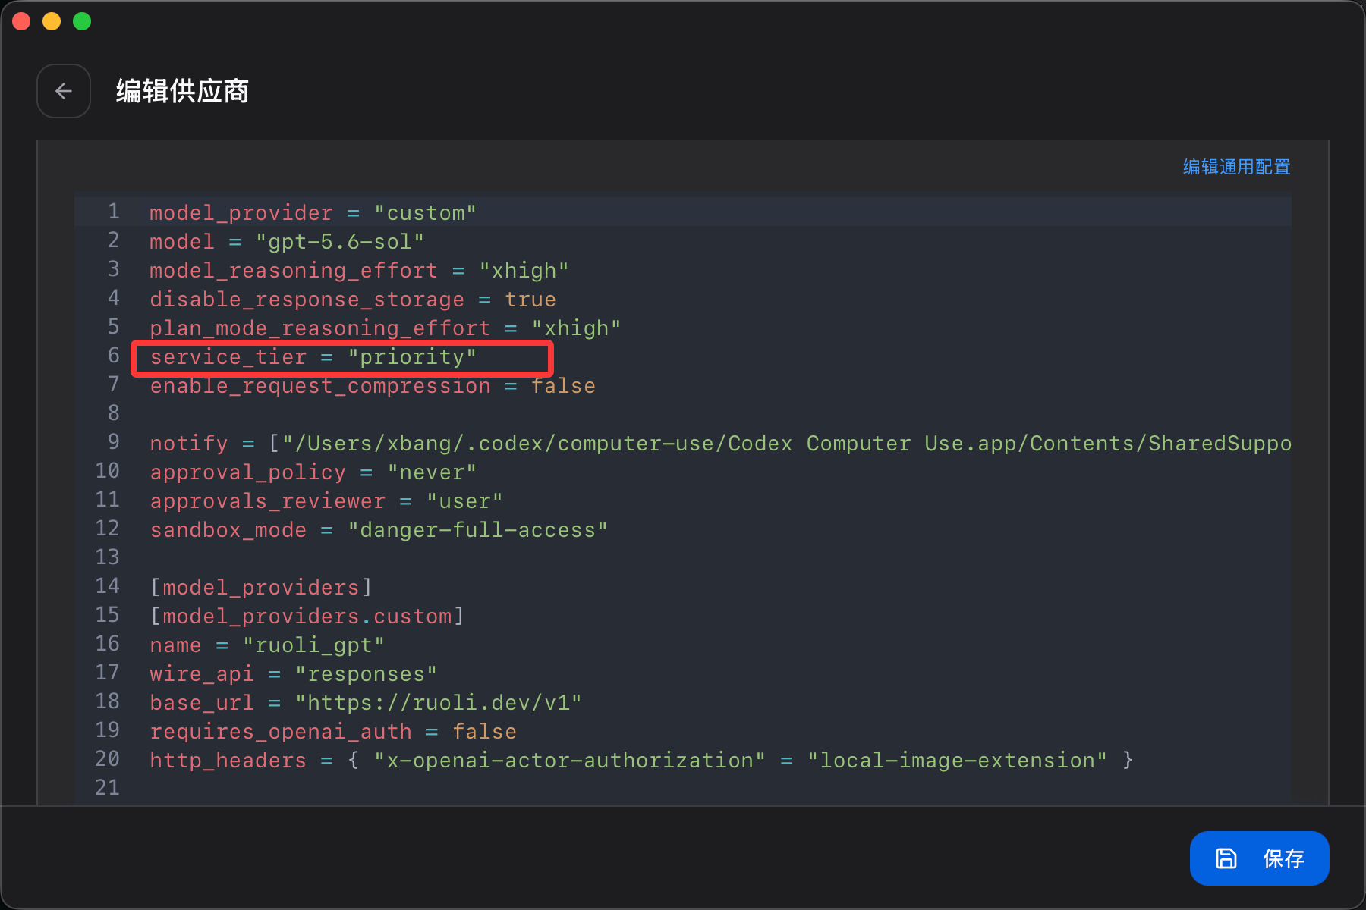Viewport: 1366px width, 910px height.
Task: Click the [model_providers] section header
Action: pos(261,587)
